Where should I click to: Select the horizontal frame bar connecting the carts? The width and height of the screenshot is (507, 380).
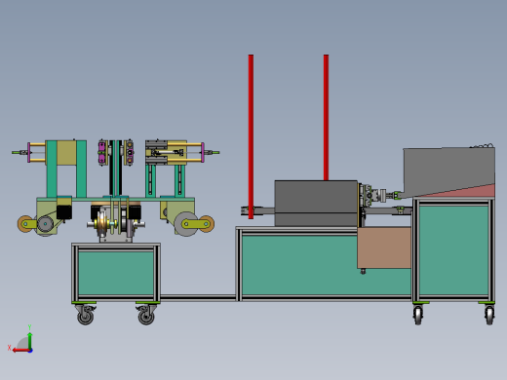coord(198,297)
